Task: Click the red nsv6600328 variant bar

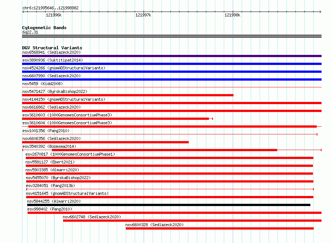Action: coord(220,228)
